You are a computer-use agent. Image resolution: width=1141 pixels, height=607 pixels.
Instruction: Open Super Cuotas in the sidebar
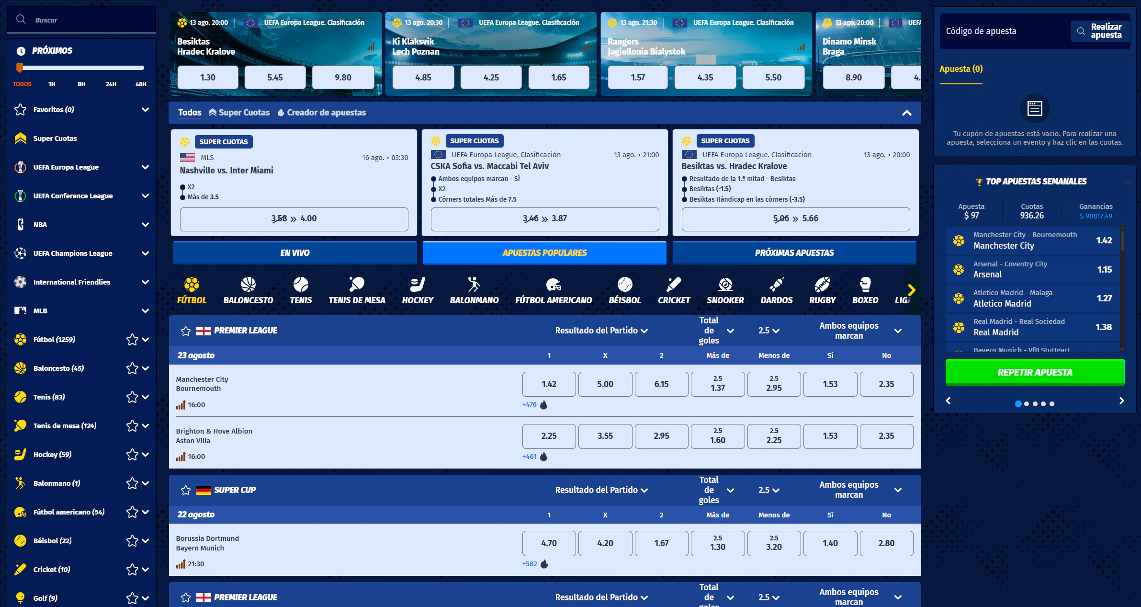[55, 138]
